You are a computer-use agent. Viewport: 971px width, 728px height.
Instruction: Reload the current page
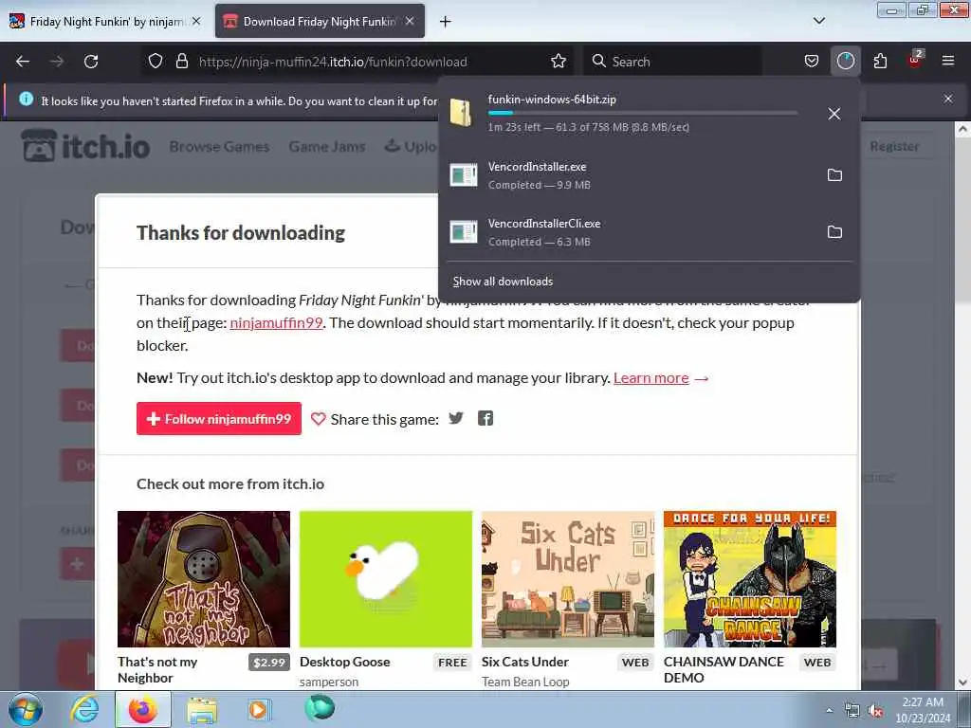[x=91, y=62]
